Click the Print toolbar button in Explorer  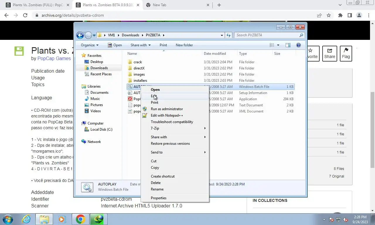(163, 45)
